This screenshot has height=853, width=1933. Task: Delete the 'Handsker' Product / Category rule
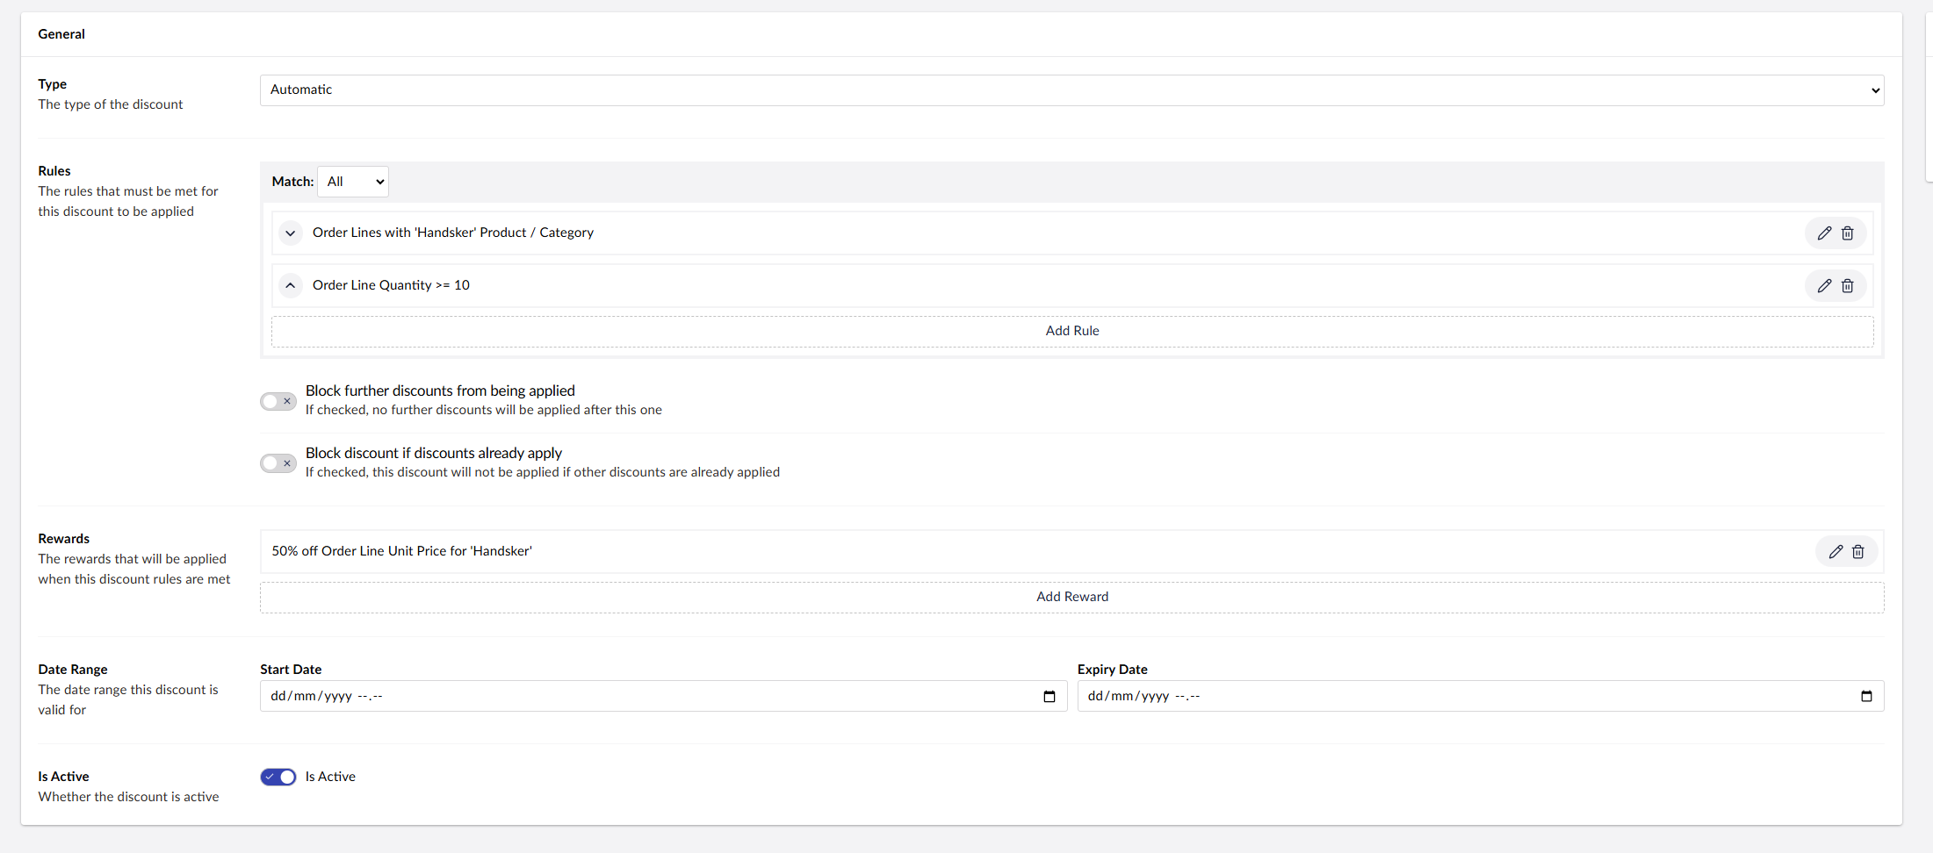coord(1848,233)
